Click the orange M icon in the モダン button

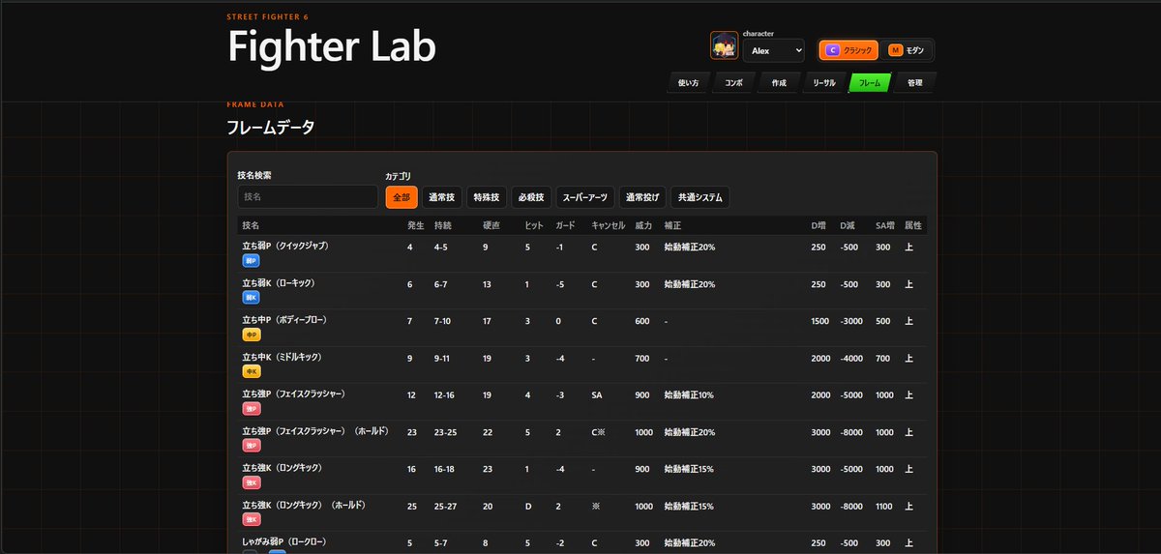(895, 50)
